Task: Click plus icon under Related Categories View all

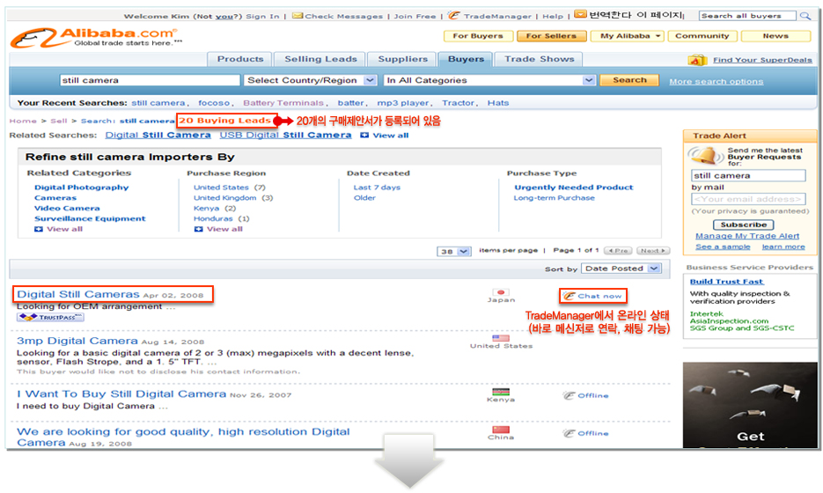Action: (39, 229)
